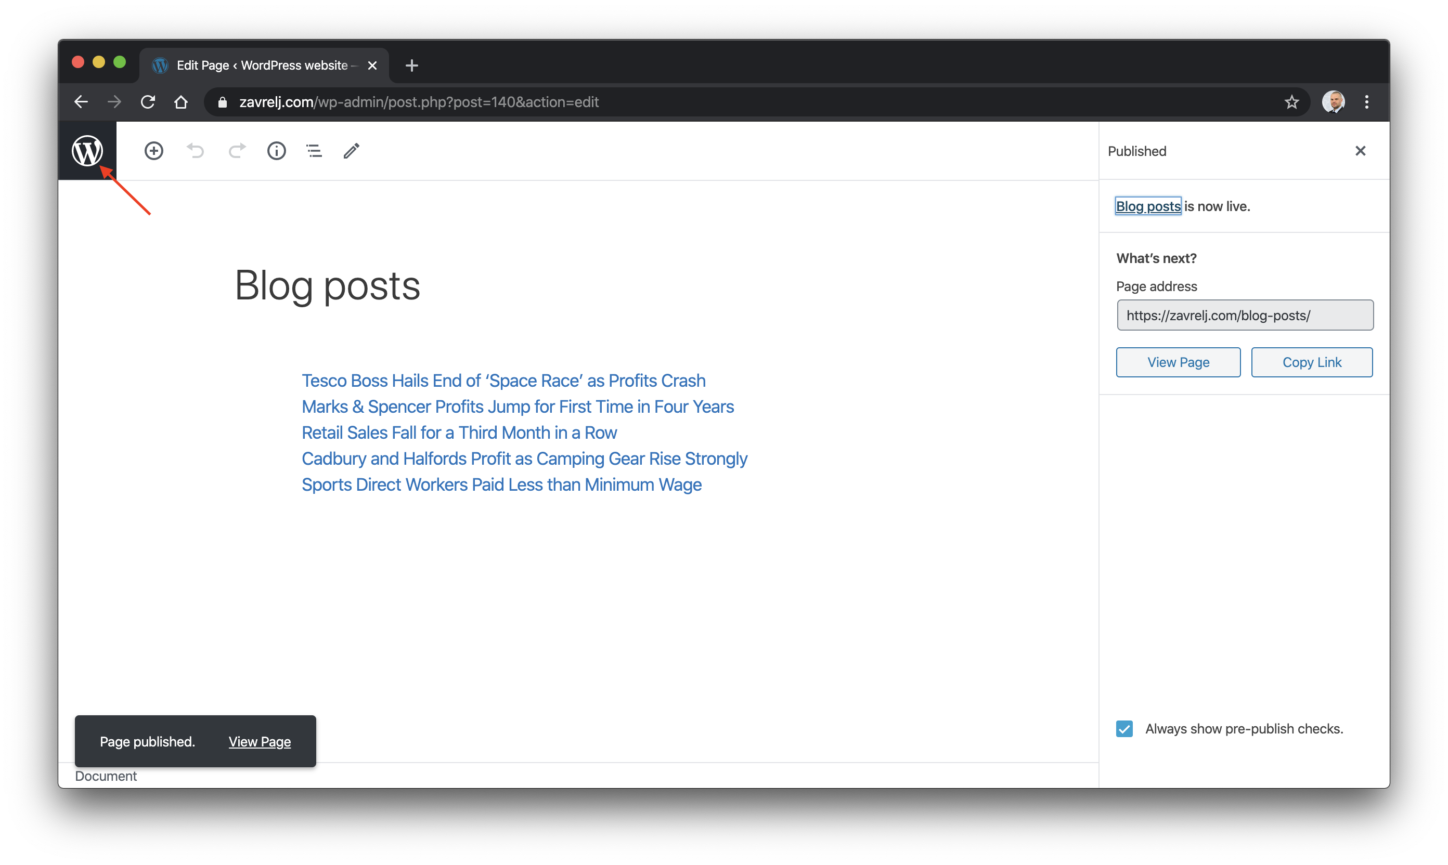Click View Page in published snackbar
Viewport: 1448px width, 865px height.
[260, 741]
